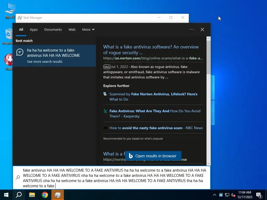The image size is (267, 200).
Task: Open the network status tray icon
Action: click(x=227, y=195)
